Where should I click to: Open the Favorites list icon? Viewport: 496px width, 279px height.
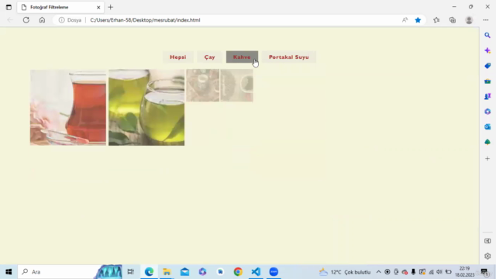[x=436, y=20]
